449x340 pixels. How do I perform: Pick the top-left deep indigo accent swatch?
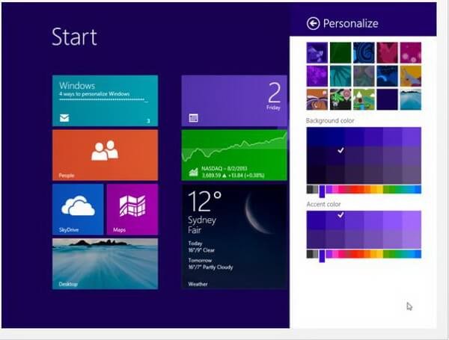(316, 220)
